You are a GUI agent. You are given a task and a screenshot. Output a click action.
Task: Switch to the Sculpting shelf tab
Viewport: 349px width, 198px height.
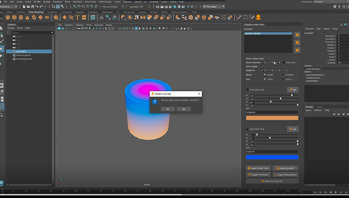click(x=52, y=12)
